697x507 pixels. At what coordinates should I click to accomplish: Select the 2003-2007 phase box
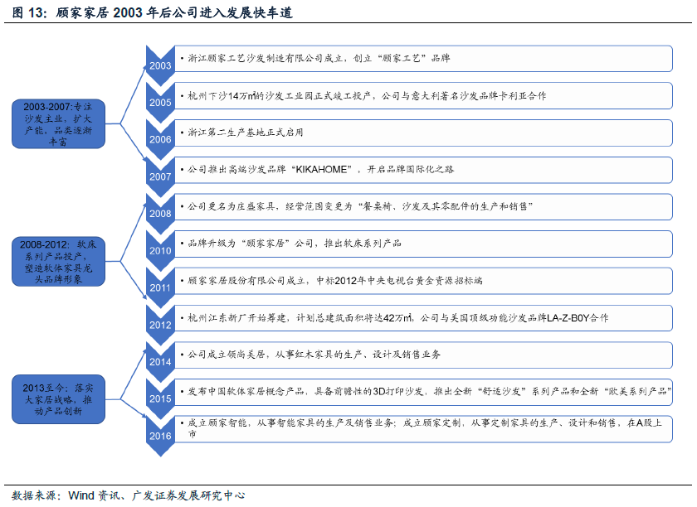58,124
